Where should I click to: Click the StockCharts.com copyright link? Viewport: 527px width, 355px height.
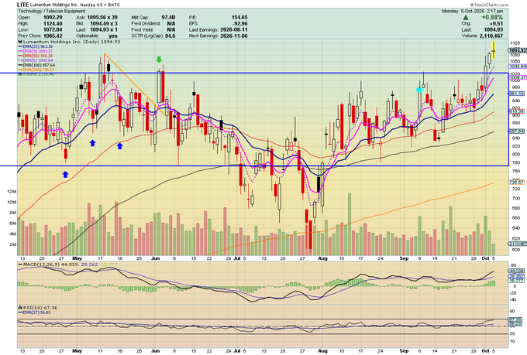(489, 5)
